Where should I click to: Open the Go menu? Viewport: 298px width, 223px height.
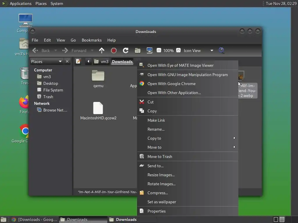pyautogui.click(x=73, y=40)
